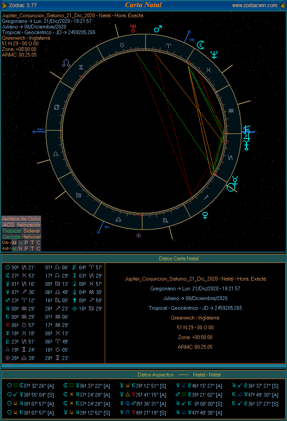Open the ACG map button
The height and width of the screenshot is (421, 287).
pos(9,225)
